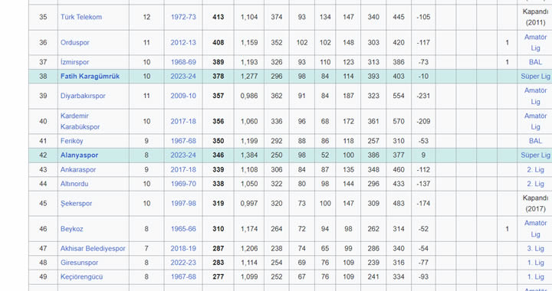The image size is (552, 291).
Task: Click the Giresunspor team link
Action: [x=79, y=263]
